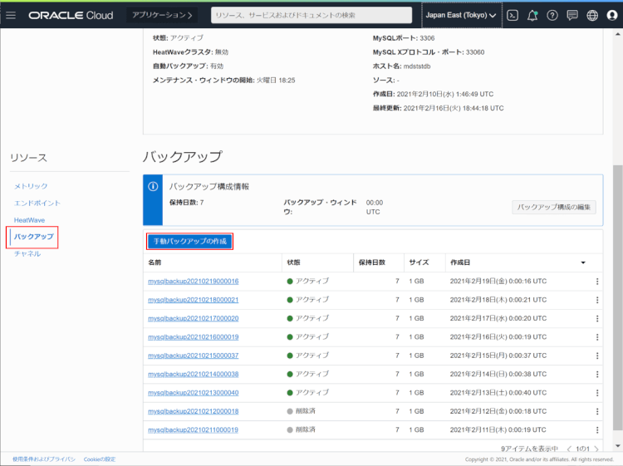Click the vertical page scrollbar

(x=617, y=249)
